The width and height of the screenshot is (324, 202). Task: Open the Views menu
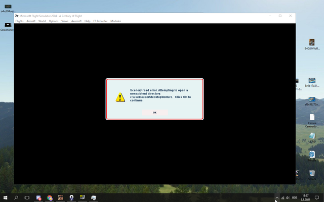click(65, 21)
